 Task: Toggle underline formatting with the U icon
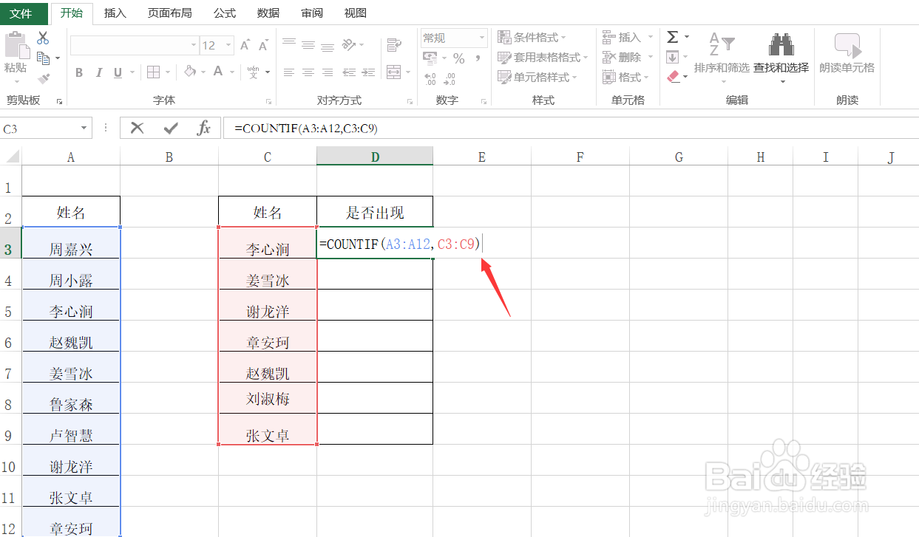coord(117,72)
